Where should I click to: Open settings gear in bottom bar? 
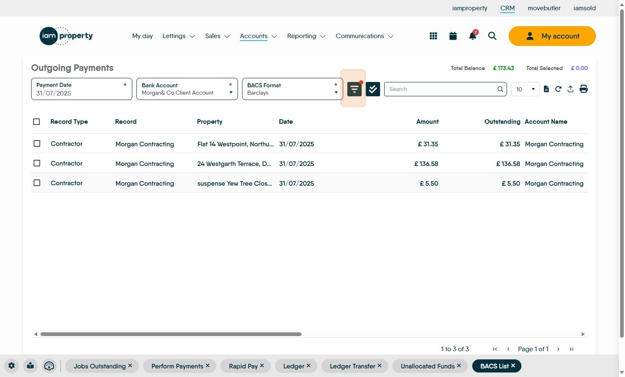[x=11, y=366]
